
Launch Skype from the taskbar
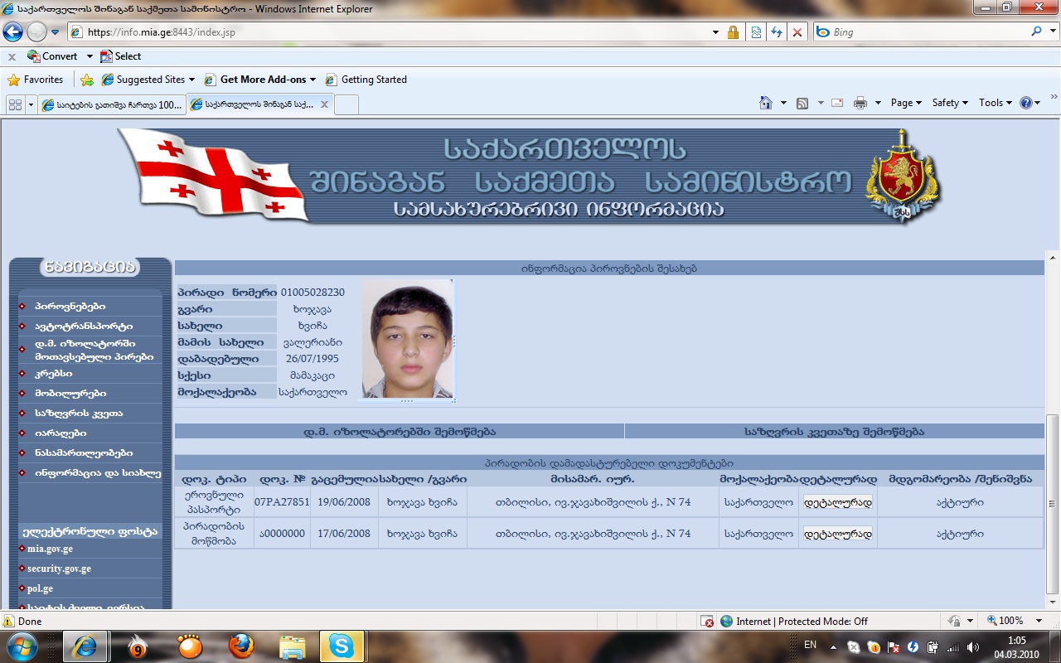tap(340, 646)
